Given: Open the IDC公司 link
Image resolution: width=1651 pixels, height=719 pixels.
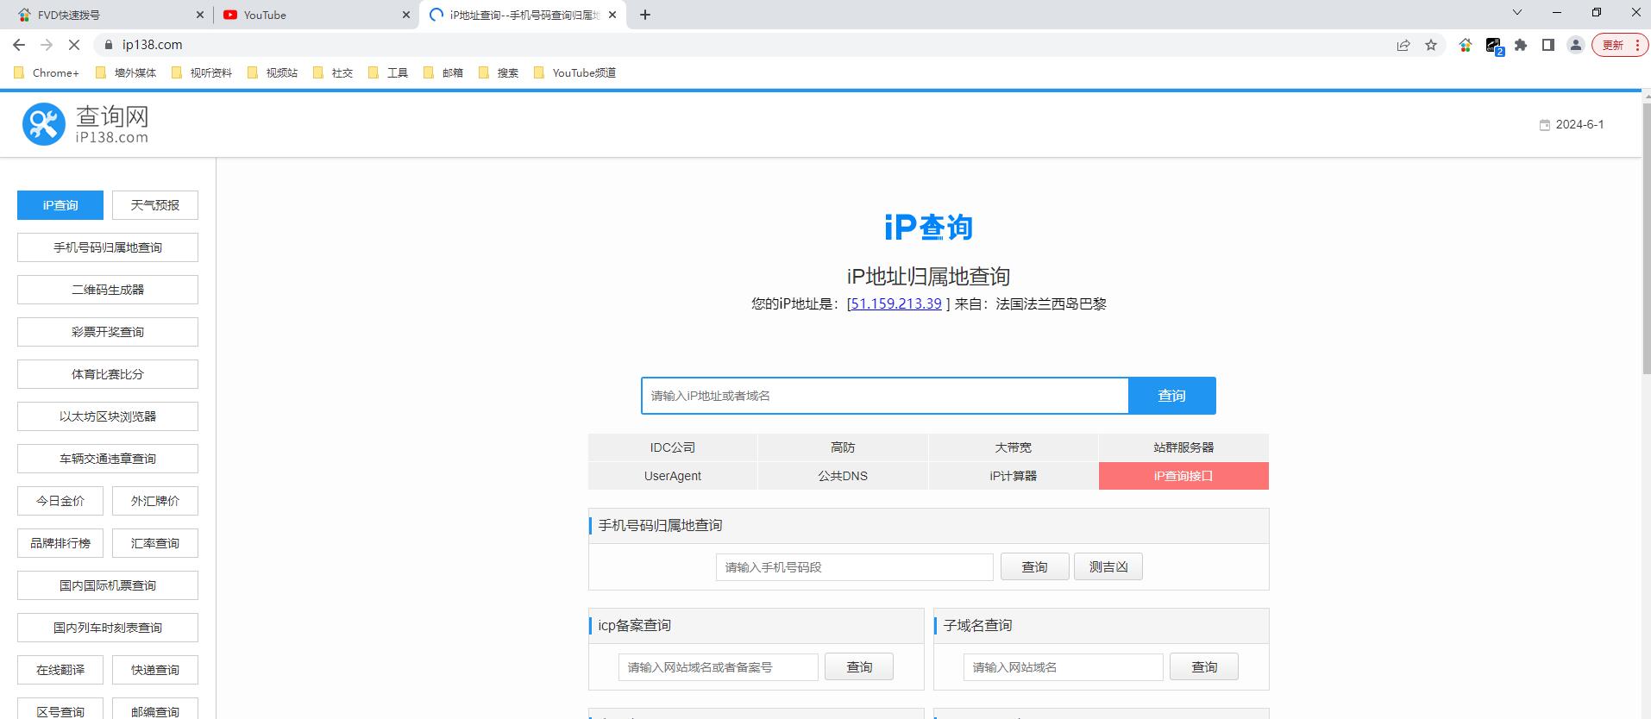Looking at the screenshot, I should 673,447.
